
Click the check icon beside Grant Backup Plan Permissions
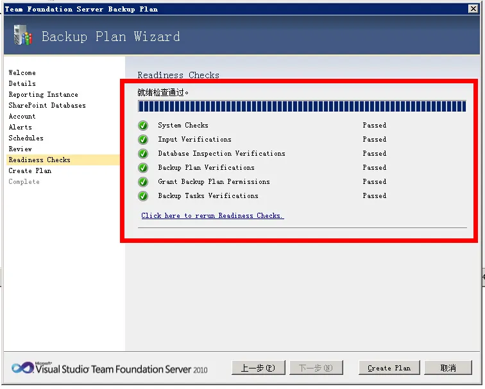(143, 181)
